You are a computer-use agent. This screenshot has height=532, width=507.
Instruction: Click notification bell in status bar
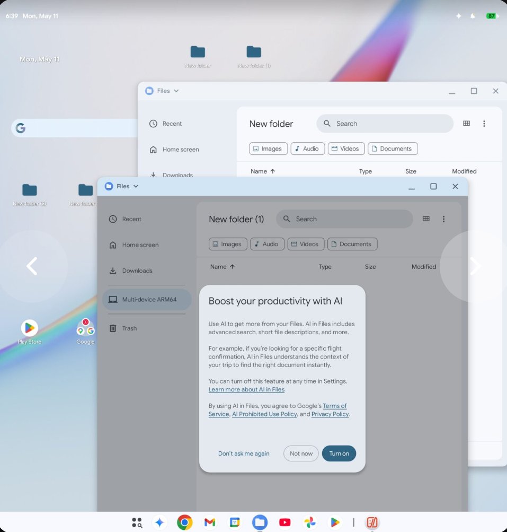click(473, 16)
